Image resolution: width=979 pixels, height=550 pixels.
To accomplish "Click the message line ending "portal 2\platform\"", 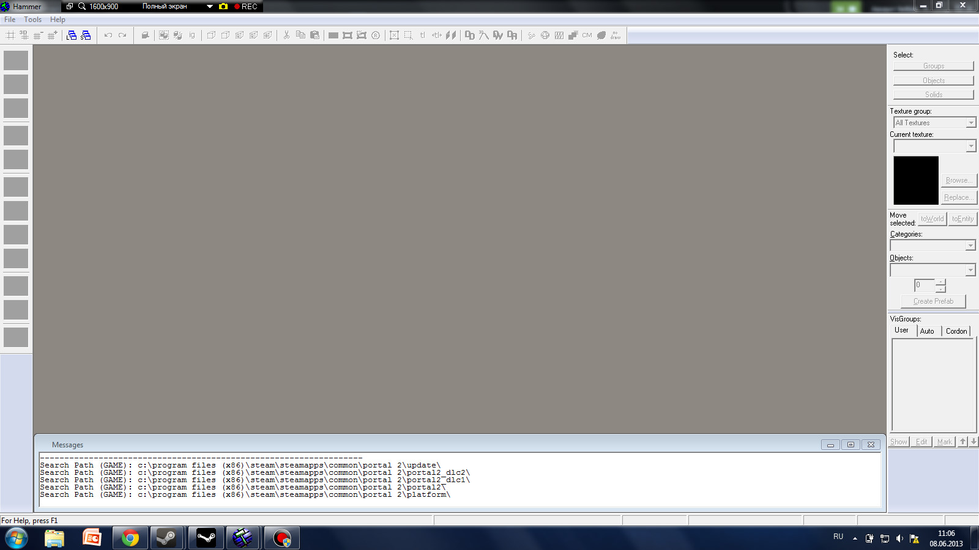I will click(x=245, y=495).
